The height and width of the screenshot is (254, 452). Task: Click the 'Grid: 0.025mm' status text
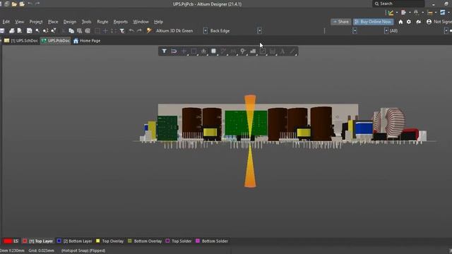coord(41,251)
